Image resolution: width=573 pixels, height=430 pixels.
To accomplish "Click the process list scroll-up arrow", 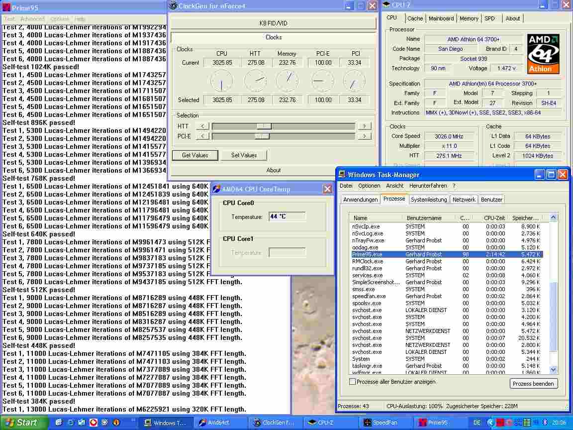I will [553, 217].
